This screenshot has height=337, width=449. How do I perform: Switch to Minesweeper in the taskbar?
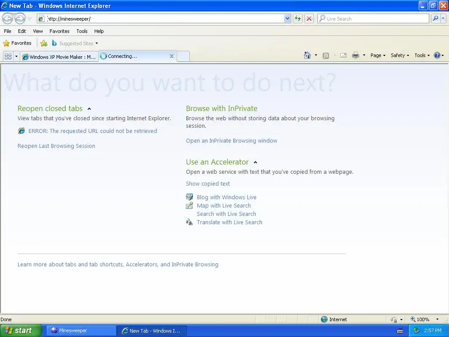pos(80,330)
